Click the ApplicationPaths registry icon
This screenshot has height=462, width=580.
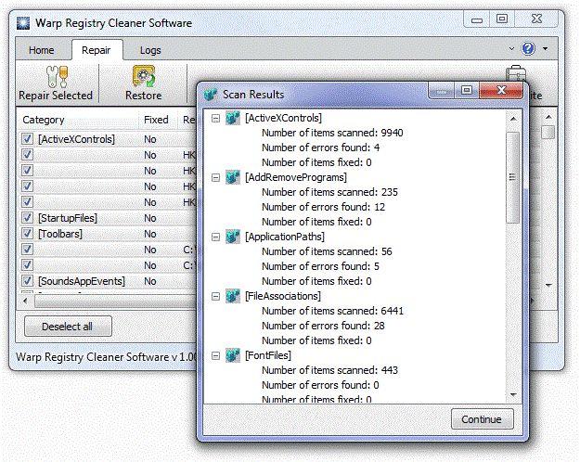pyautogui.click(x=233, y=237)
